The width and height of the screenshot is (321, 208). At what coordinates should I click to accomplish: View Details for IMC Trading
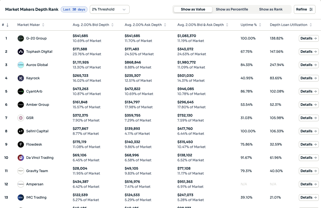click(x=309, y=198)
